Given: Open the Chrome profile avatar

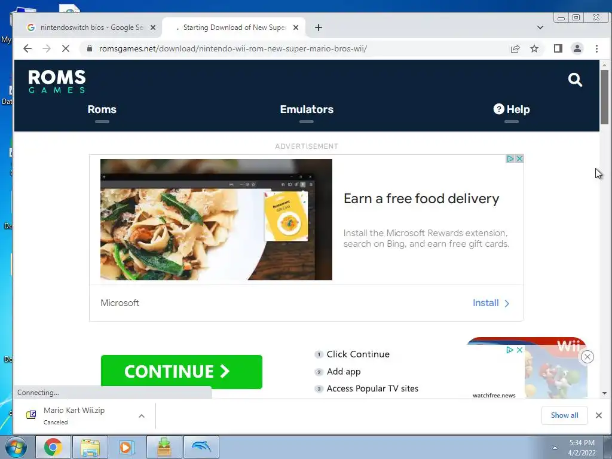Looking at the screenshot, I should 577,49.
